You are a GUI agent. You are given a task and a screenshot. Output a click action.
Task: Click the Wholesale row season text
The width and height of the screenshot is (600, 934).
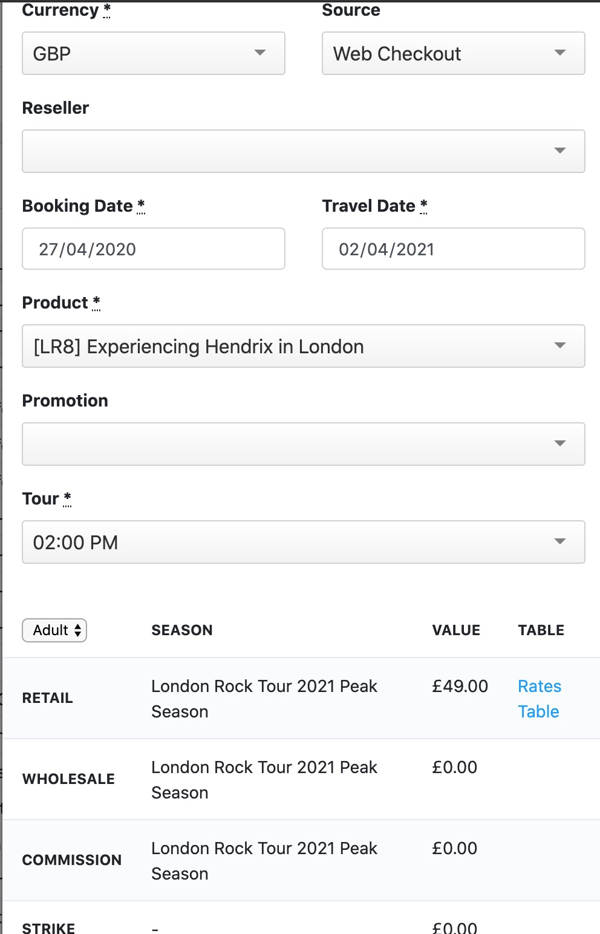coord(264,780)
